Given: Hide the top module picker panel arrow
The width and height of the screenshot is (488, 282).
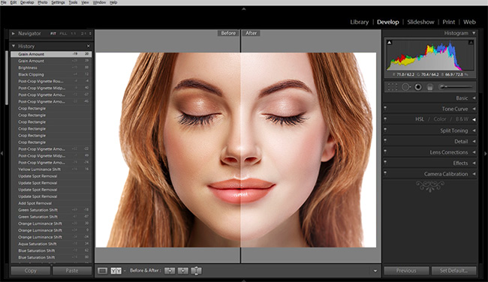Looking at the screenshot, I should pos(244,9).
